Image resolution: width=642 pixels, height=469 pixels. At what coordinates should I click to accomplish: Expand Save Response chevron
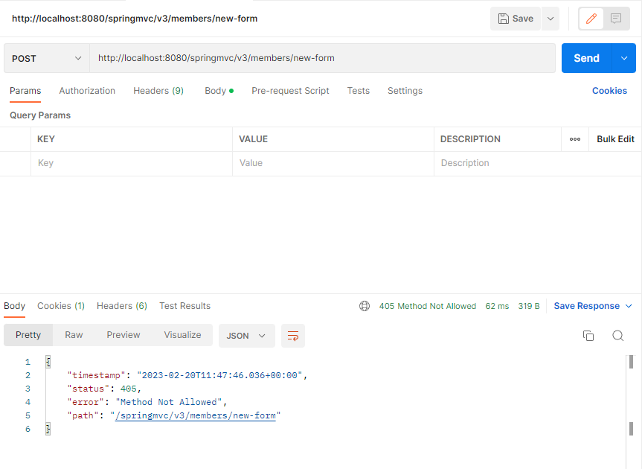click(629, 306)
